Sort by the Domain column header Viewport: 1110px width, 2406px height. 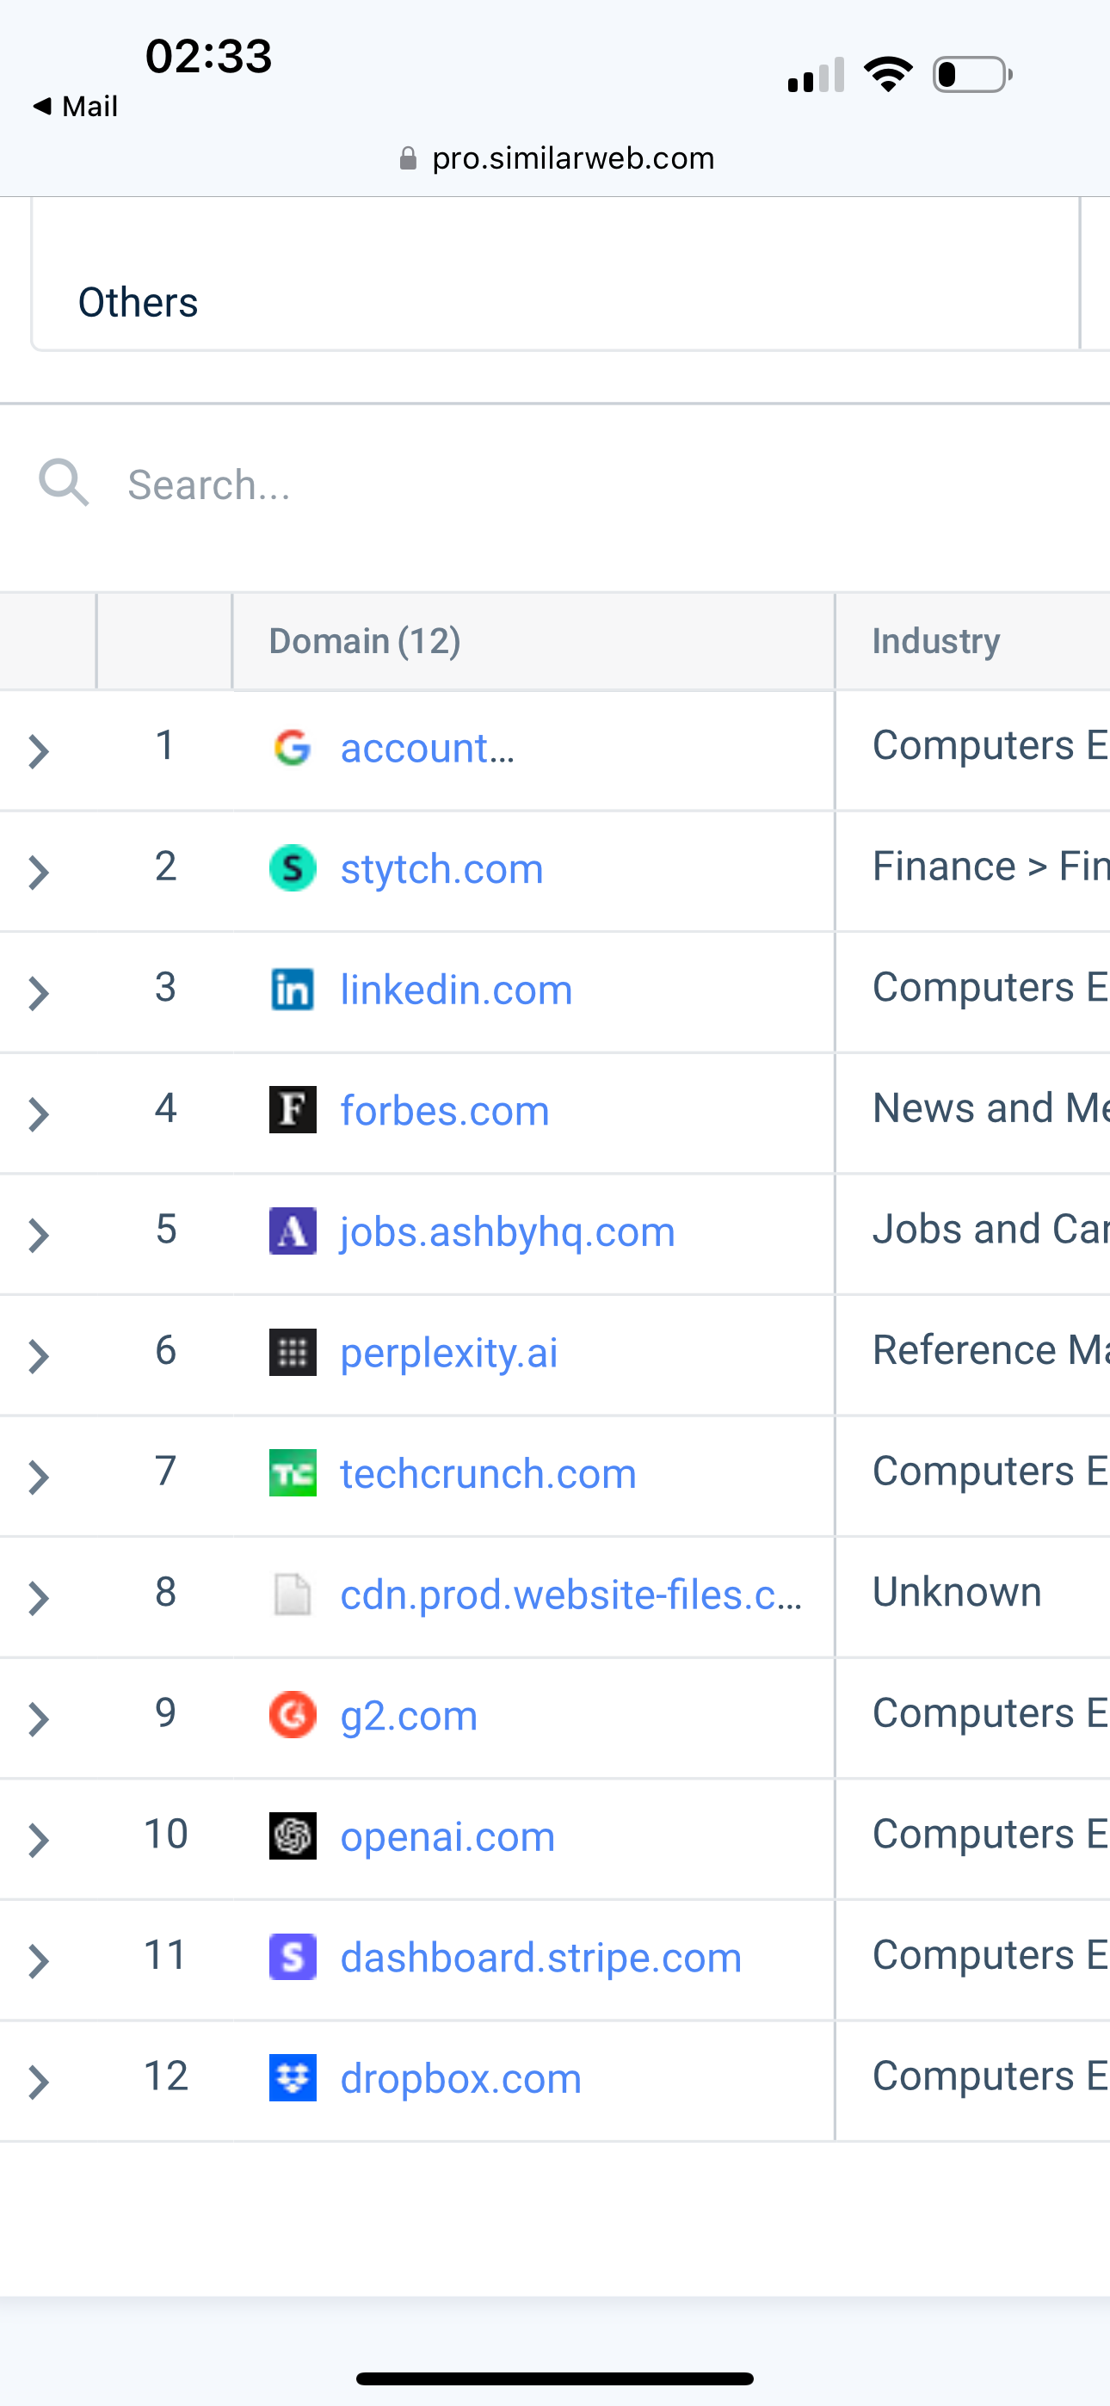point(366,642)
